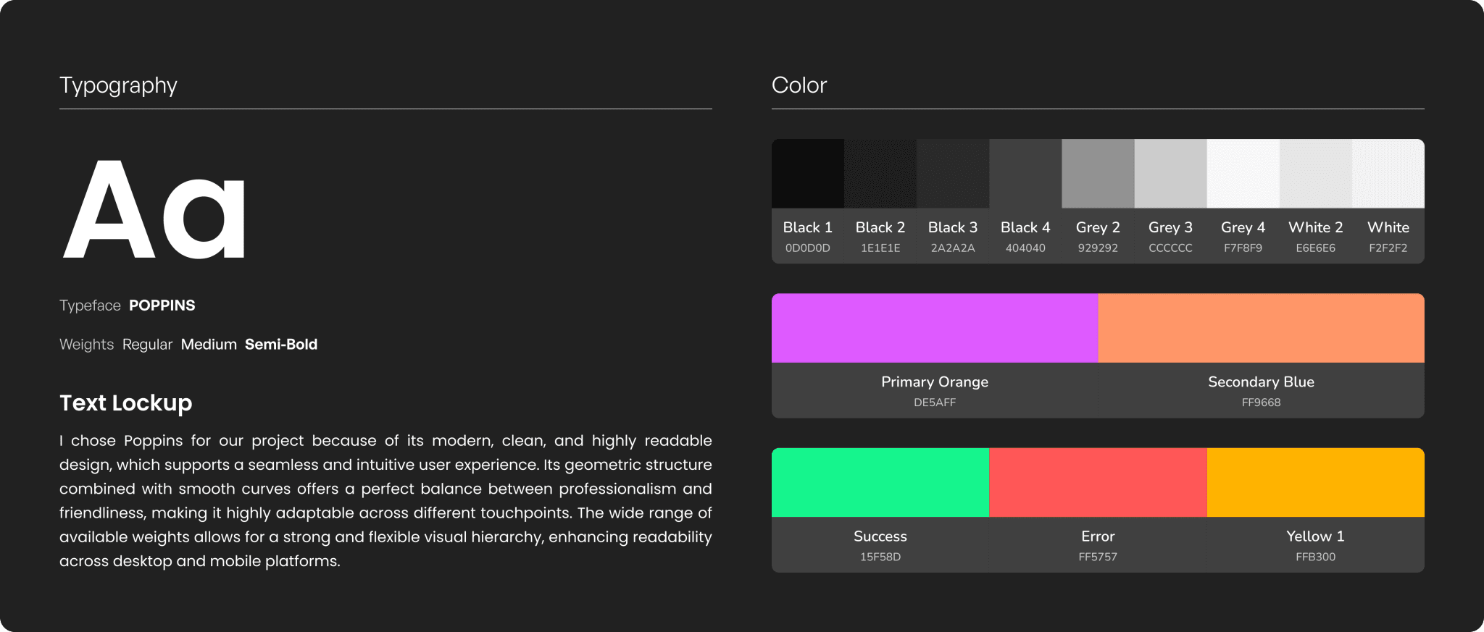Click the Secondary Blue color block
Screen dimensions: 1484x632
pyautogui.click(x=1261, y=328)
